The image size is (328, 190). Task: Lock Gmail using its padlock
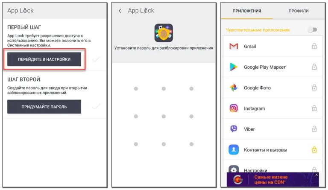[314, 46]
